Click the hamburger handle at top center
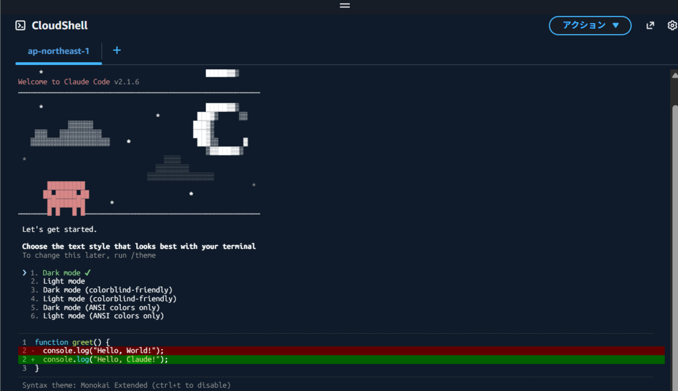This screenshot has height=391, width=678. [344, 6]
